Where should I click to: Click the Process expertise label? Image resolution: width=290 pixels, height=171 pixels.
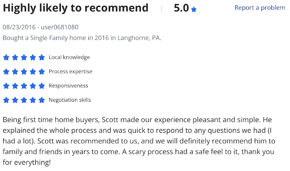(70, 71)
